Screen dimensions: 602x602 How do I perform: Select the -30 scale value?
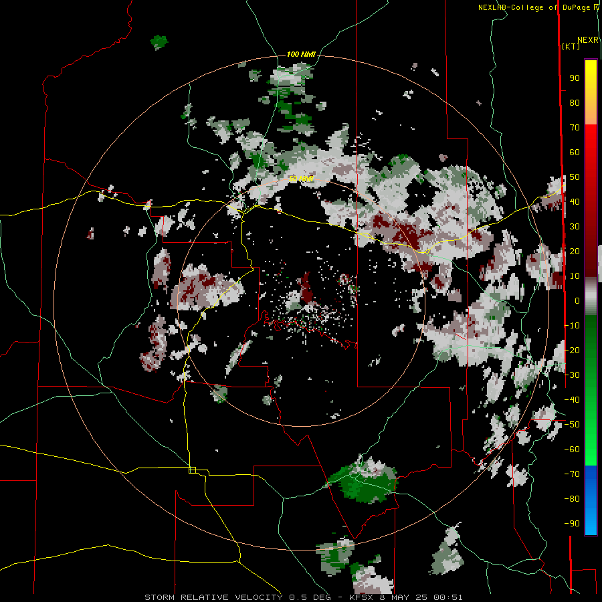(x=572, y=375)
